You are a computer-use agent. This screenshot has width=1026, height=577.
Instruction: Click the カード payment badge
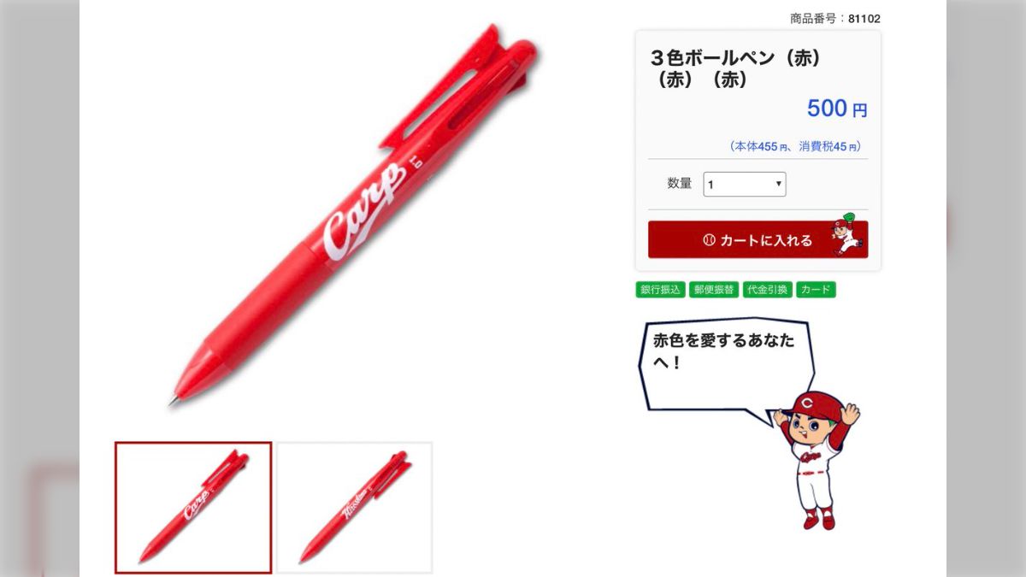coord(816,290)
